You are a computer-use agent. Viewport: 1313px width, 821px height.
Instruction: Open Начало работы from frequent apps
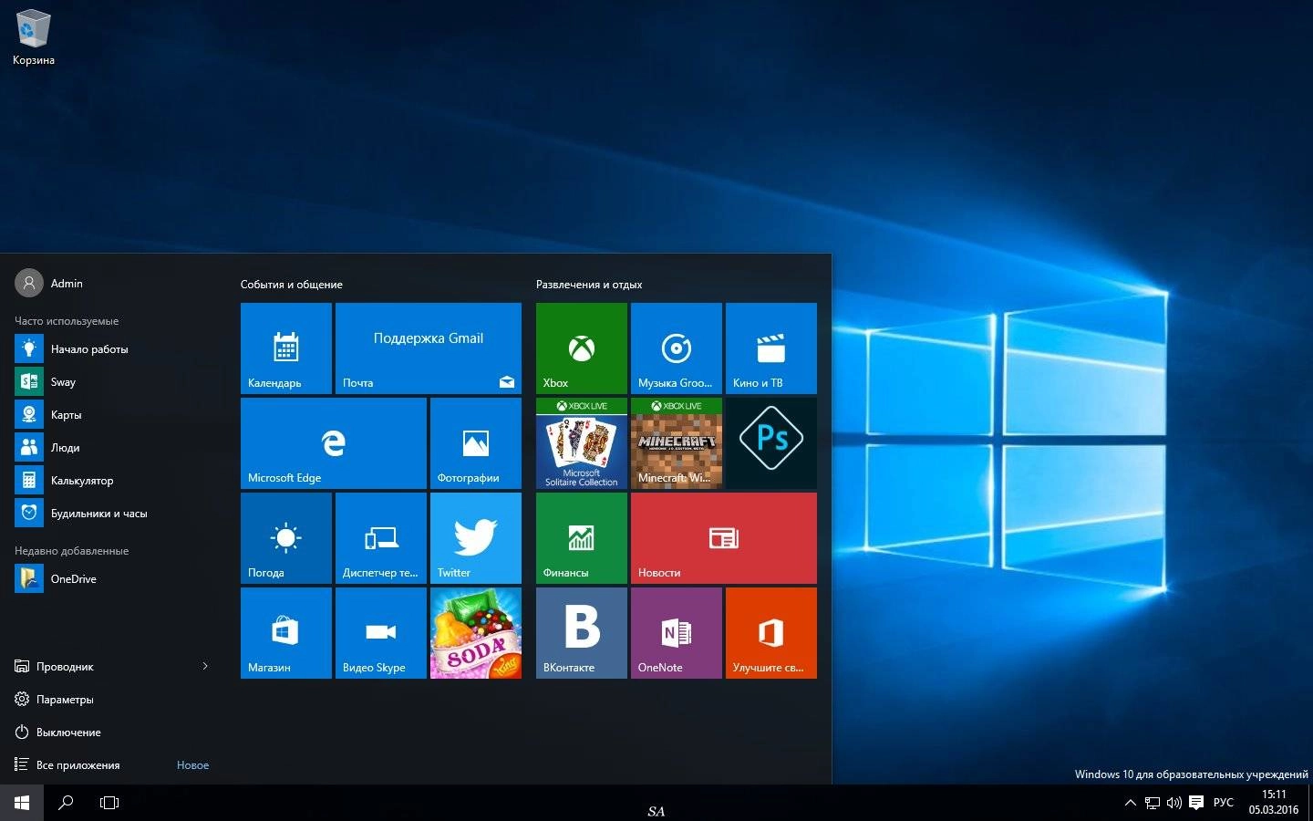click(x=113, y=349)
